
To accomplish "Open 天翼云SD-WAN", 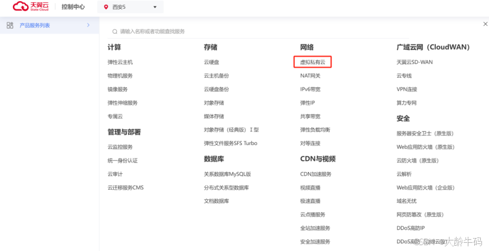I will click(415, 62).
